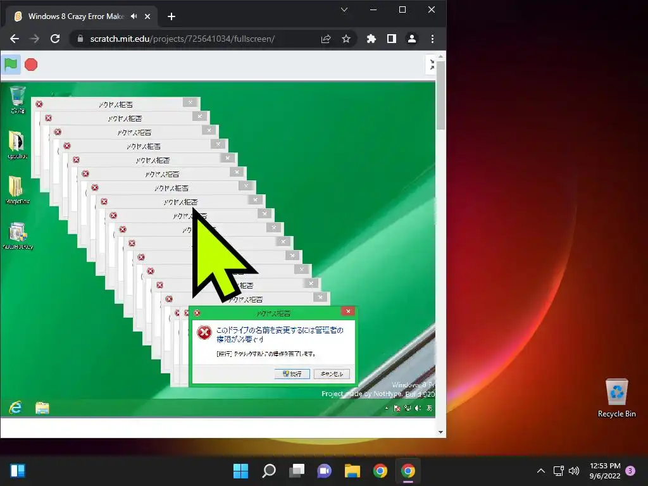Click the Scratch green flag button
Screen dimensions: 648x486
pyautogui.click(x=11, y=65)
